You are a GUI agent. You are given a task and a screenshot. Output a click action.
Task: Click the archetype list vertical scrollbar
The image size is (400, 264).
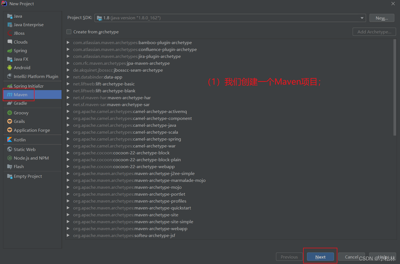395,87
